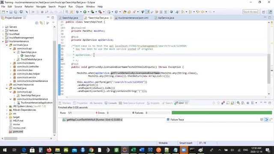Switch to the Console view tab
Viewport: 274px width, 154px height.
point(110,103)
